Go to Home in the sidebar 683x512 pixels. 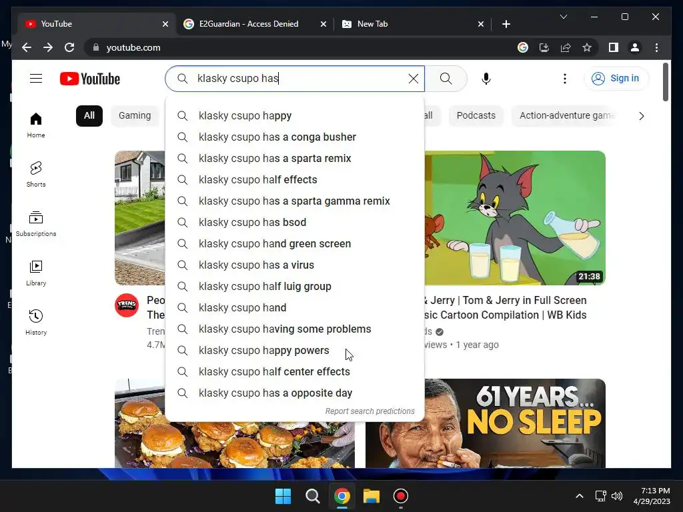36,125
